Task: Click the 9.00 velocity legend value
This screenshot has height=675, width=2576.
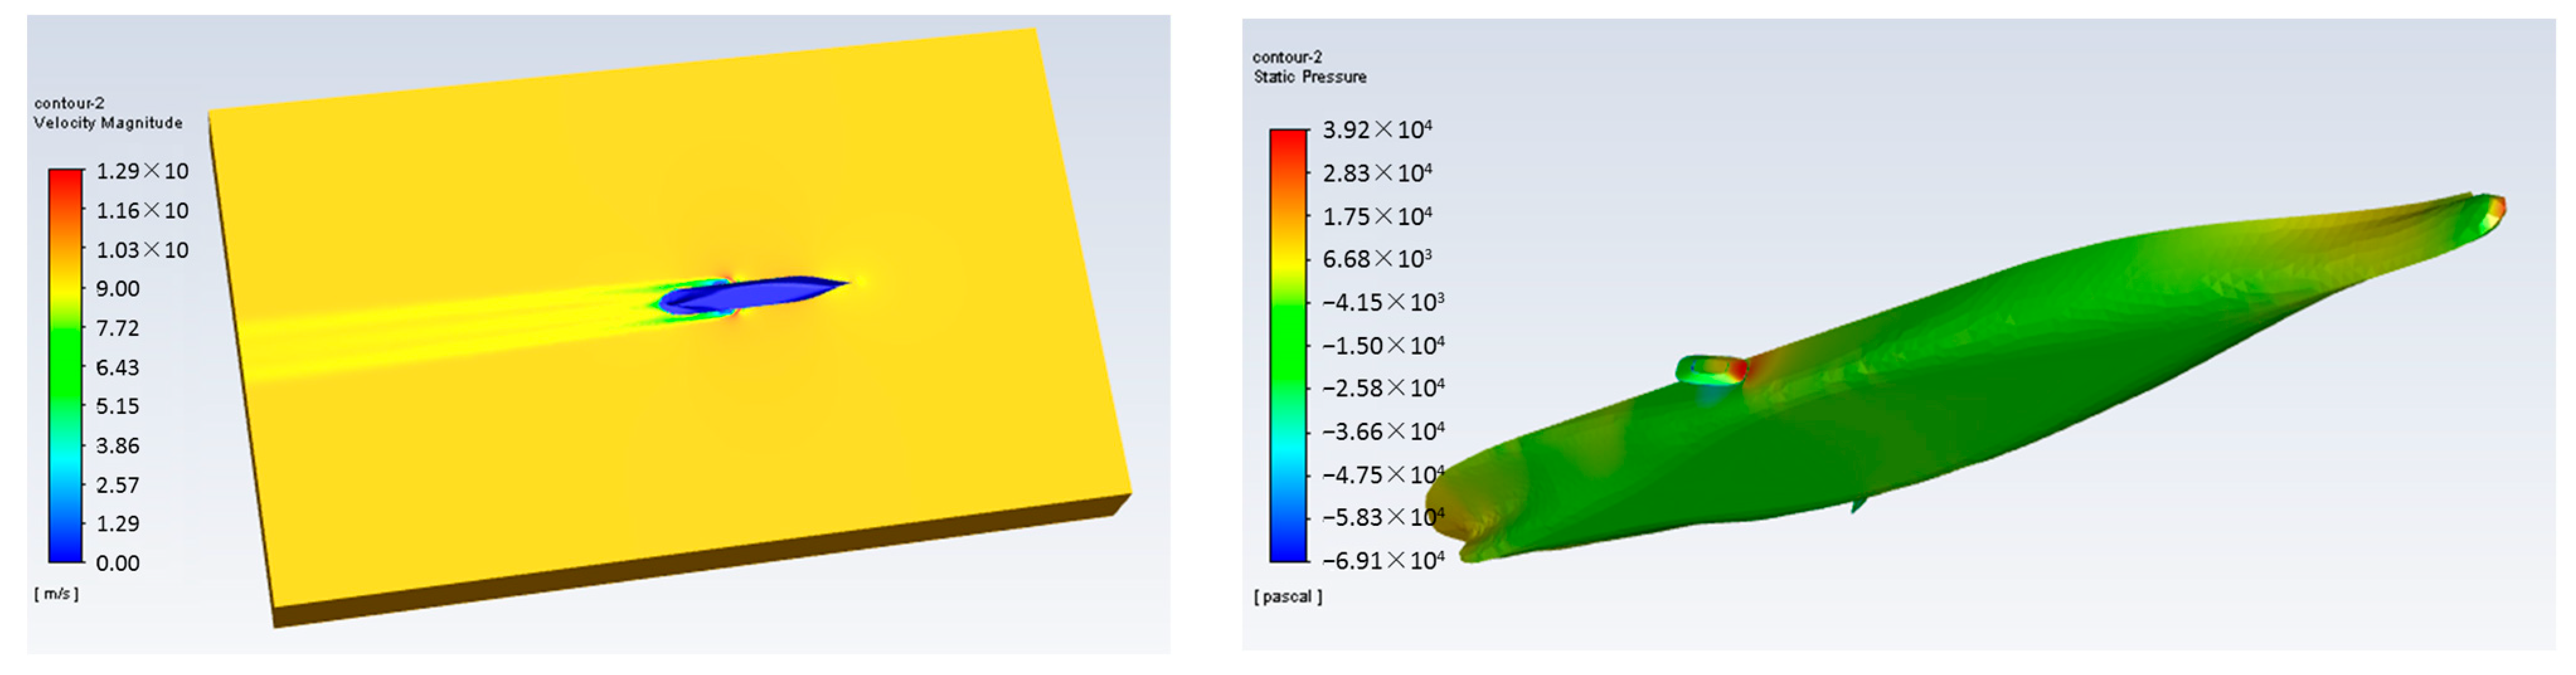Action: (x=118, y=289)
